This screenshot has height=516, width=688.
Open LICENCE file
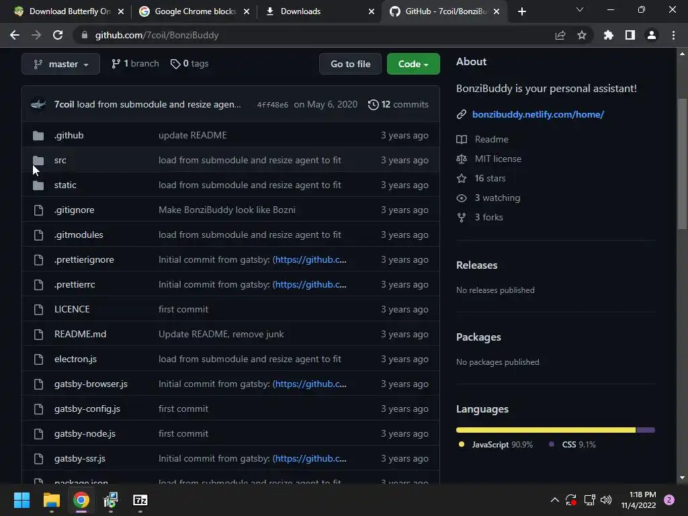click(x=72, y=309)
